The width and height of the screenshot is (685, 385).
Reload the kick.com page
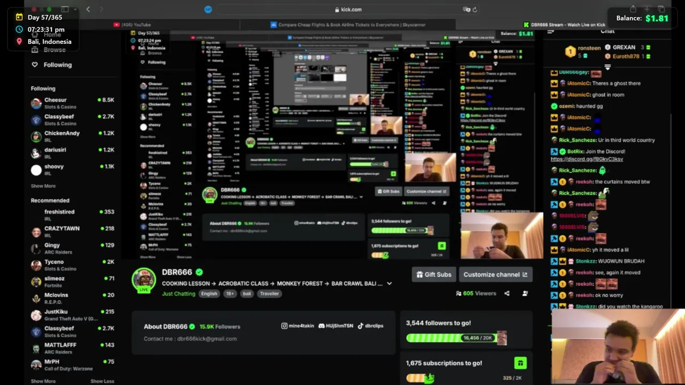[475, 10]
